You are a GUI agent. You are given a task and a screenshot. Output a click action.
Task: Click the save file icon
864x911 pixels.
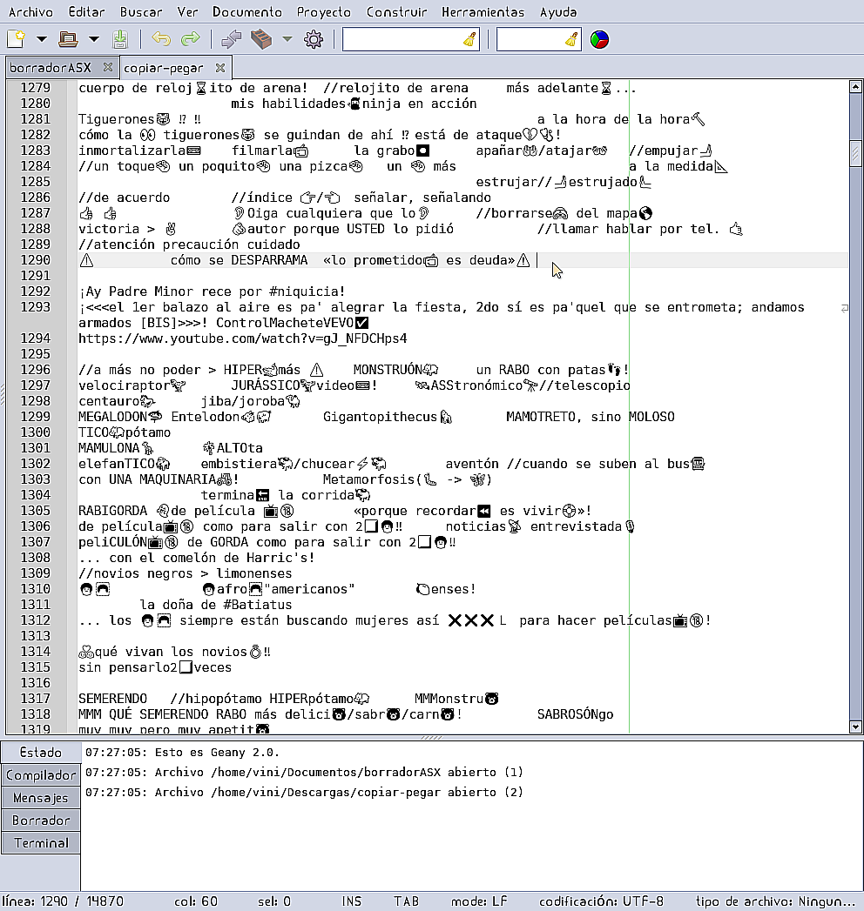120,39
